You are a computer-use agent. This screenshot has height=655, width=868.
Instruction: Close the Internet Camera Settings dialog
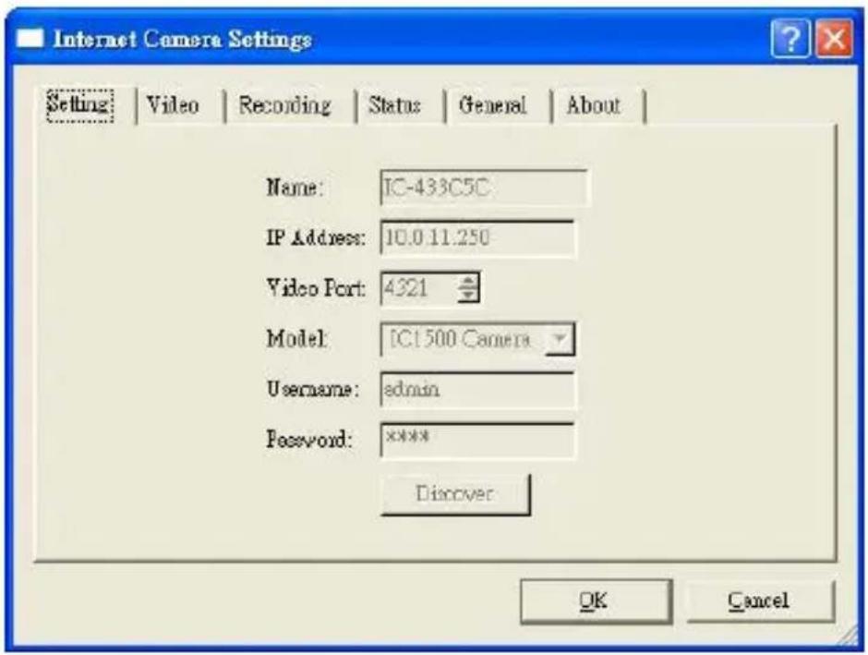point(834,39)
